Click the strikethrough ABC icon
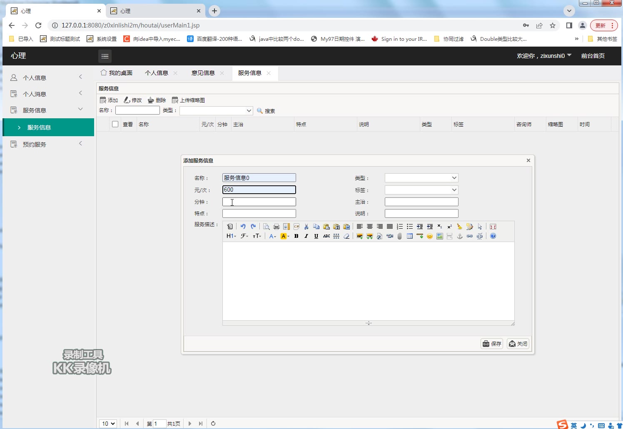The image size is (623, 429). (326, 236)
